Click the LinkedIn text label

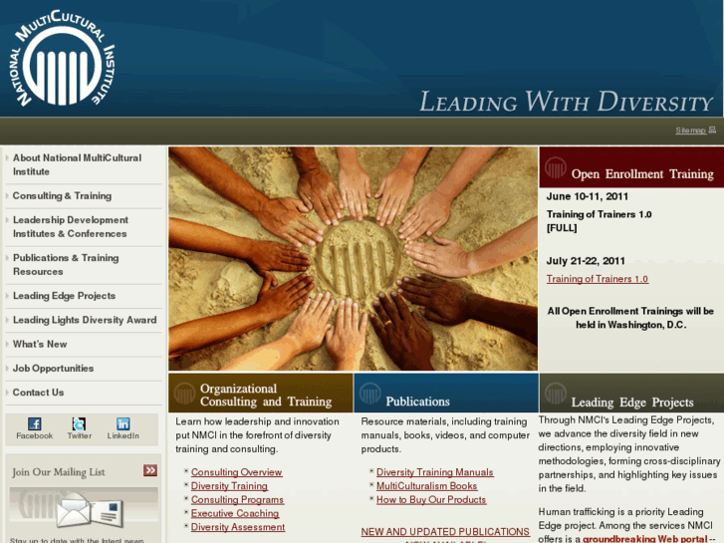click(123, 435)
